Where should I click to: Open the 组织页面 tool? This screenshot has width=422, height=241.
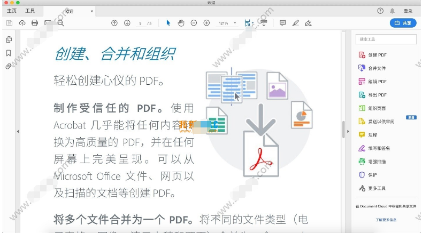[372, 108]
